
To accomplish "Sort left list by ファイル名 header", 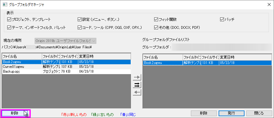I will pyautogui.click(x=22, y=56).
